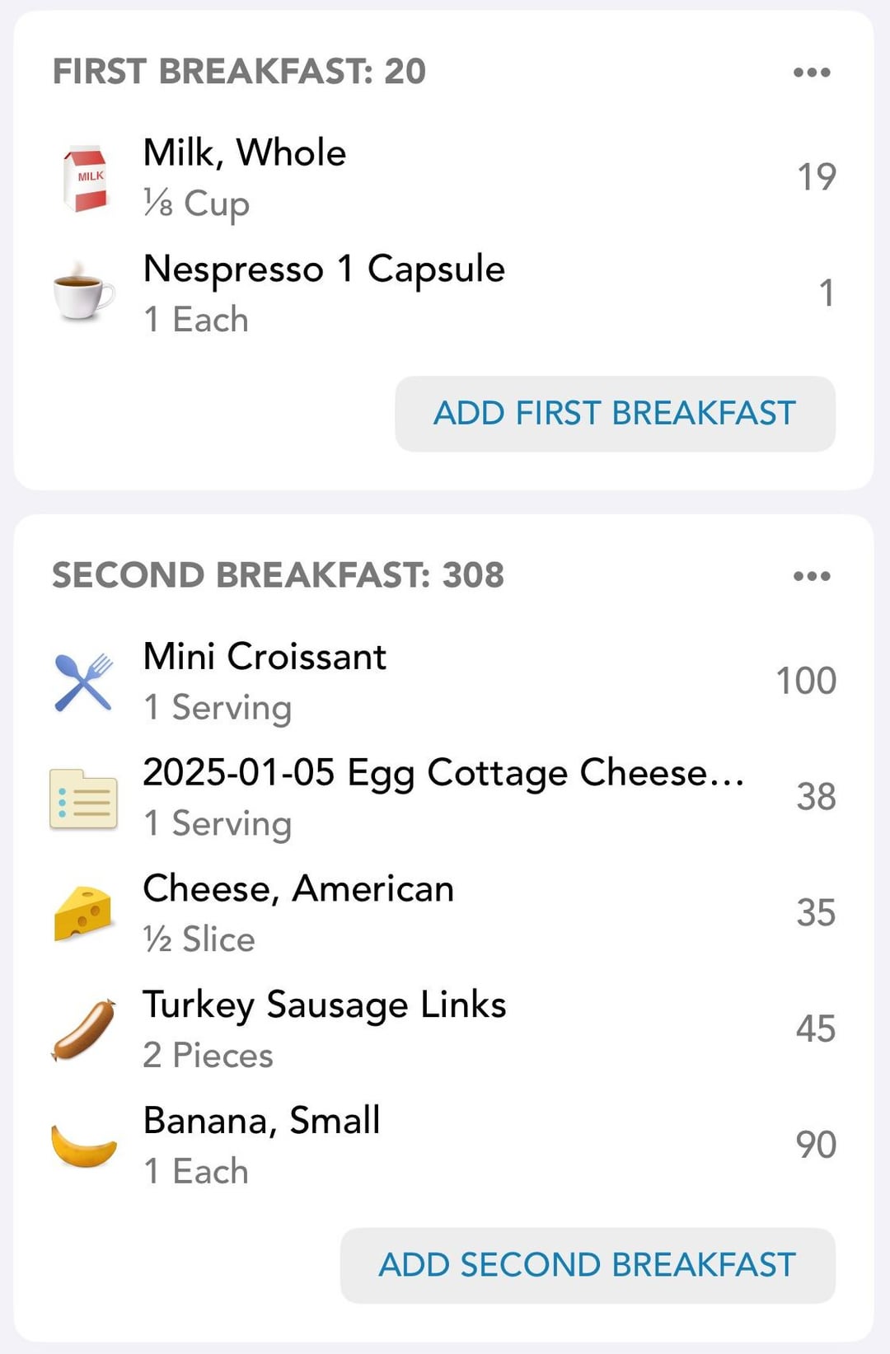Viewport: 890px width, 1354px height.
Task: Select the Cheese, American entry
Action: tap(443, 913)
